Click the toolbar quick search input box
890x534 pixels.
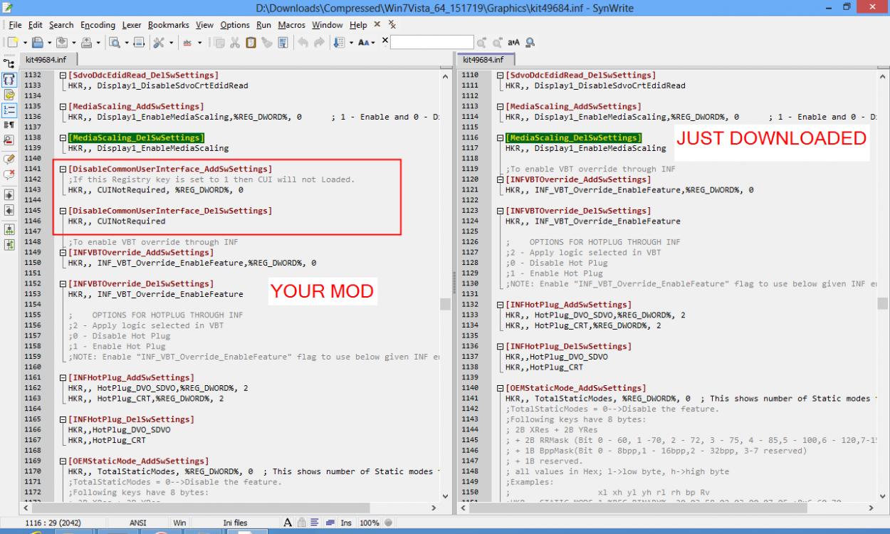pyautogui.click(x=431, y=43)
